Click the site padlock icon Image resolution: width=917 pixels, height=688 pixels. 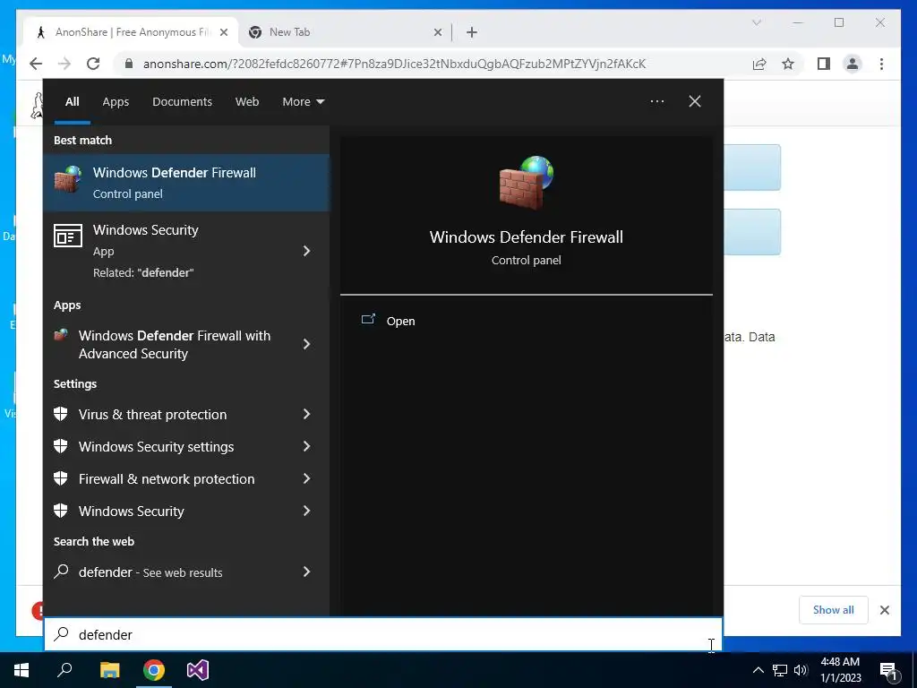pos(129,64)
